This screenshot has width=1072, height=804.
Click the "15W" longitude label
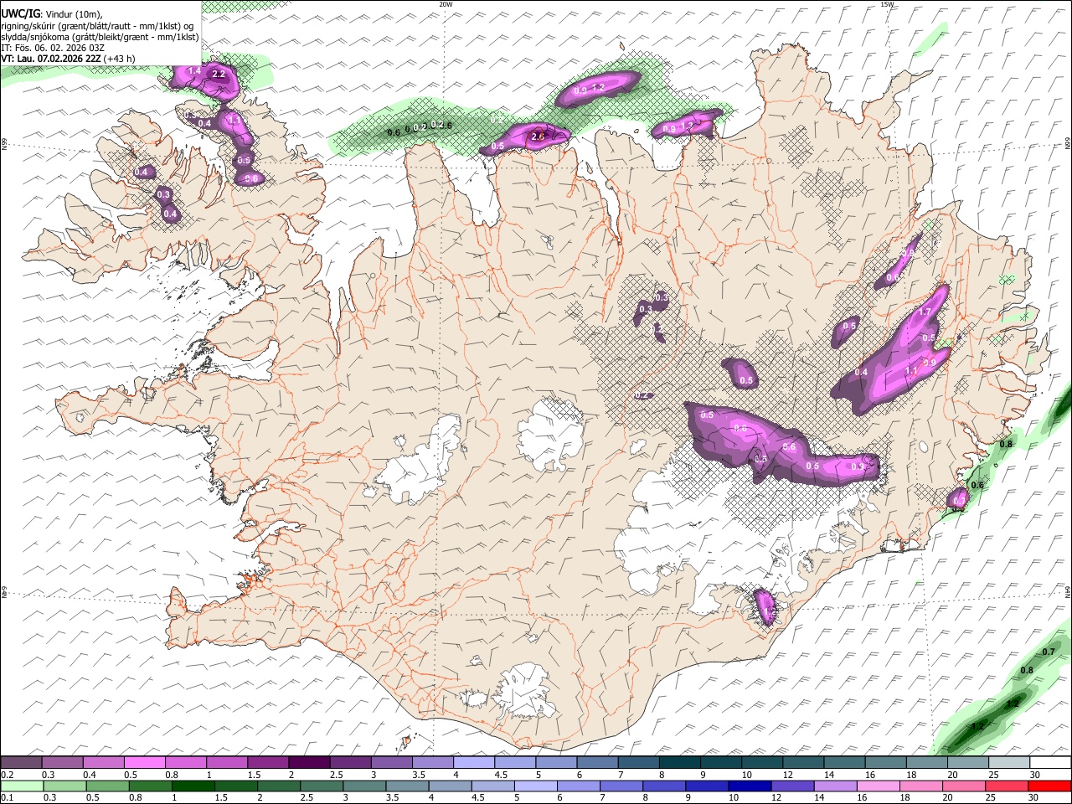pyautogui.click(x=887, y=4)
